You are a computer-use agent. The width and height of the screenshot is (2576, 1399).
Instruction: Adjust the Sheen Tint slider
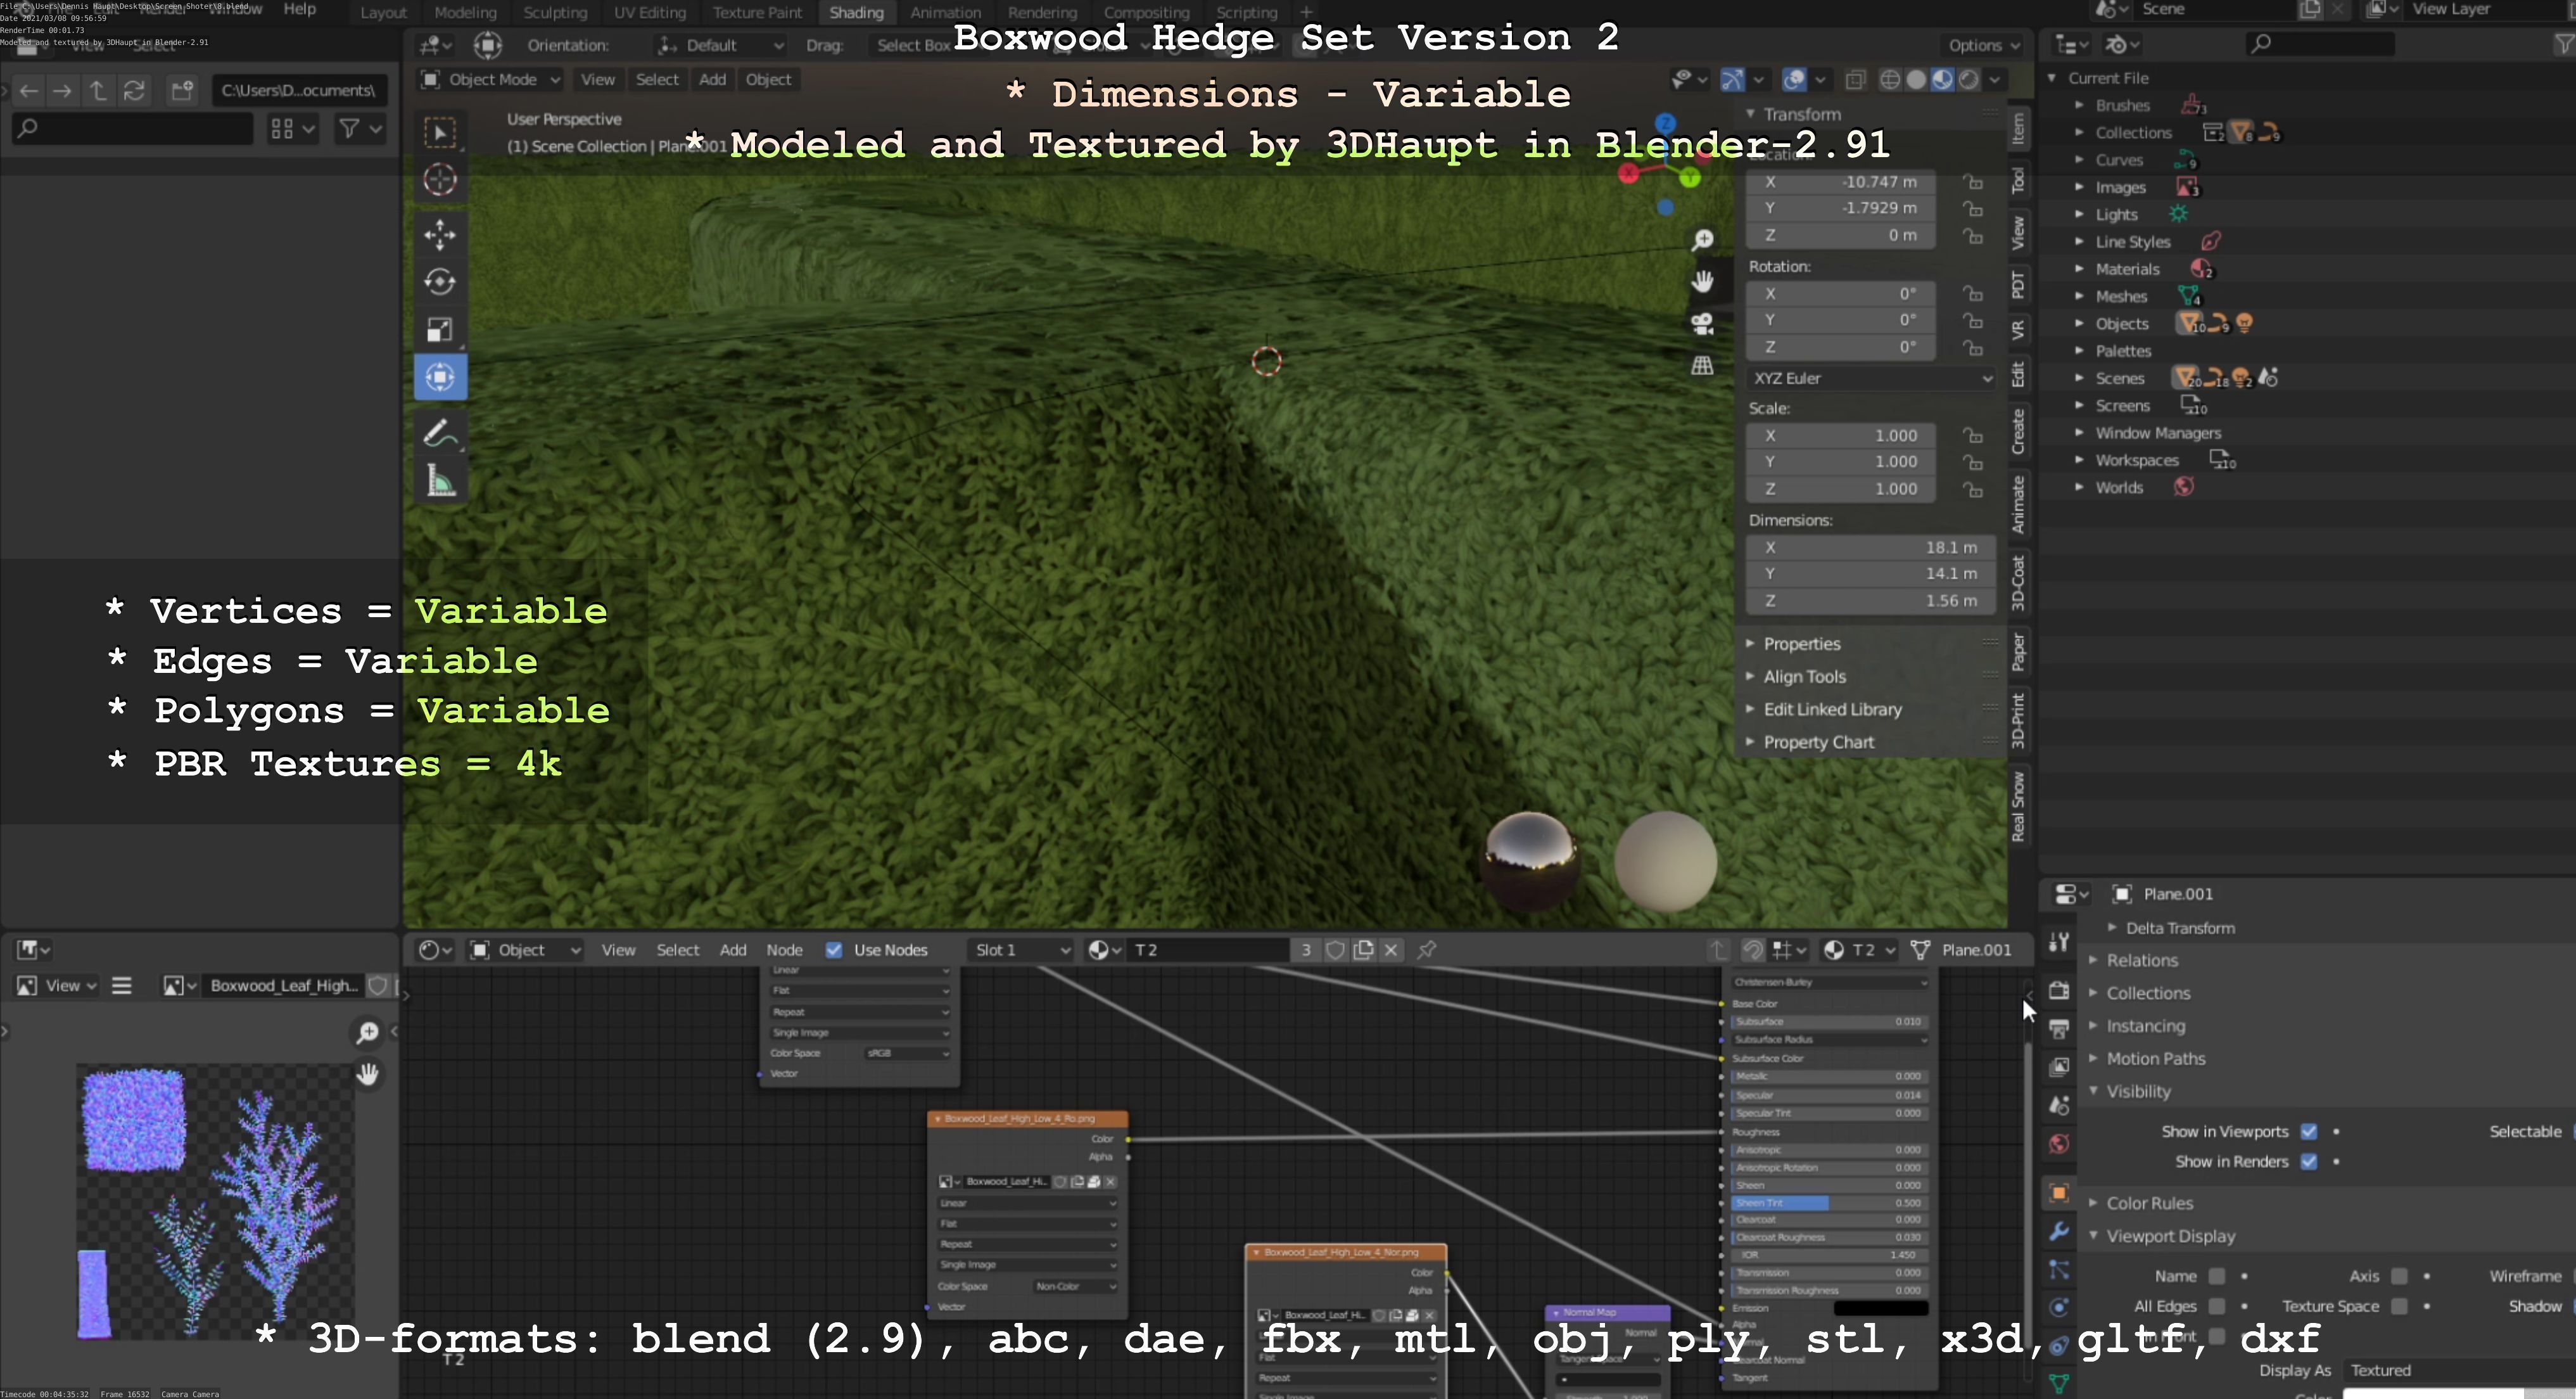(1828, 1203)
